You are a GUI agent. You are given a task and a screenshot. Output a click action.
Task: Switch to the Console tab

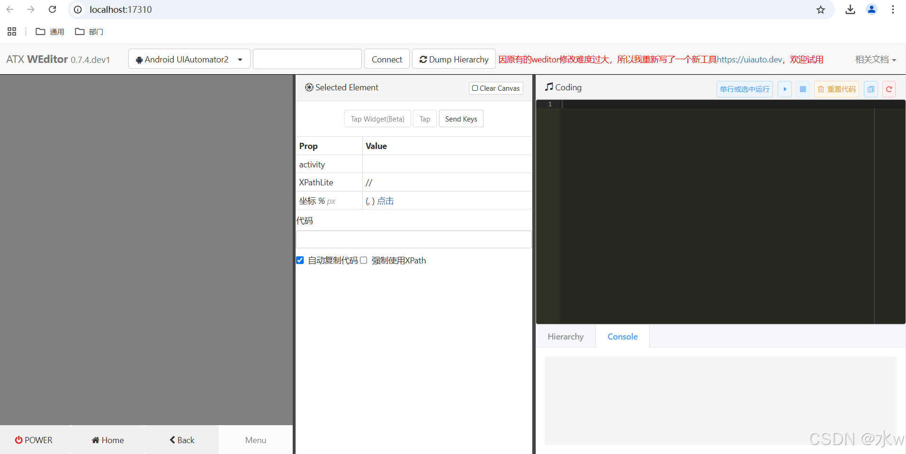pos(622,336)
